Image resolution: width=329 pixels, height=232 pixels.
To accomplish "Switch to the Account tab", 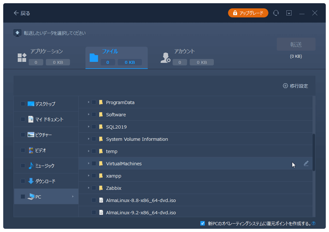I will point(184,57).
